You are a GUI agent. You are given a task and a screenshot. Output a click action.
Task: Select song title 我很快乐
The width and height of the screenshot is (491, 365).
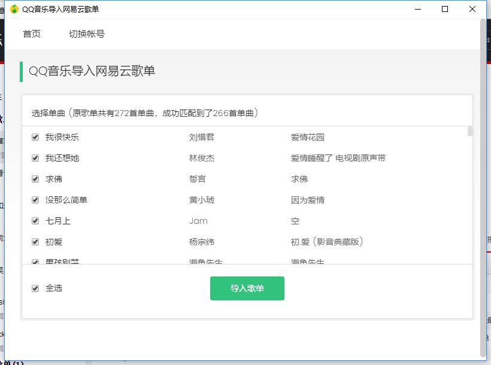[62, 137]
